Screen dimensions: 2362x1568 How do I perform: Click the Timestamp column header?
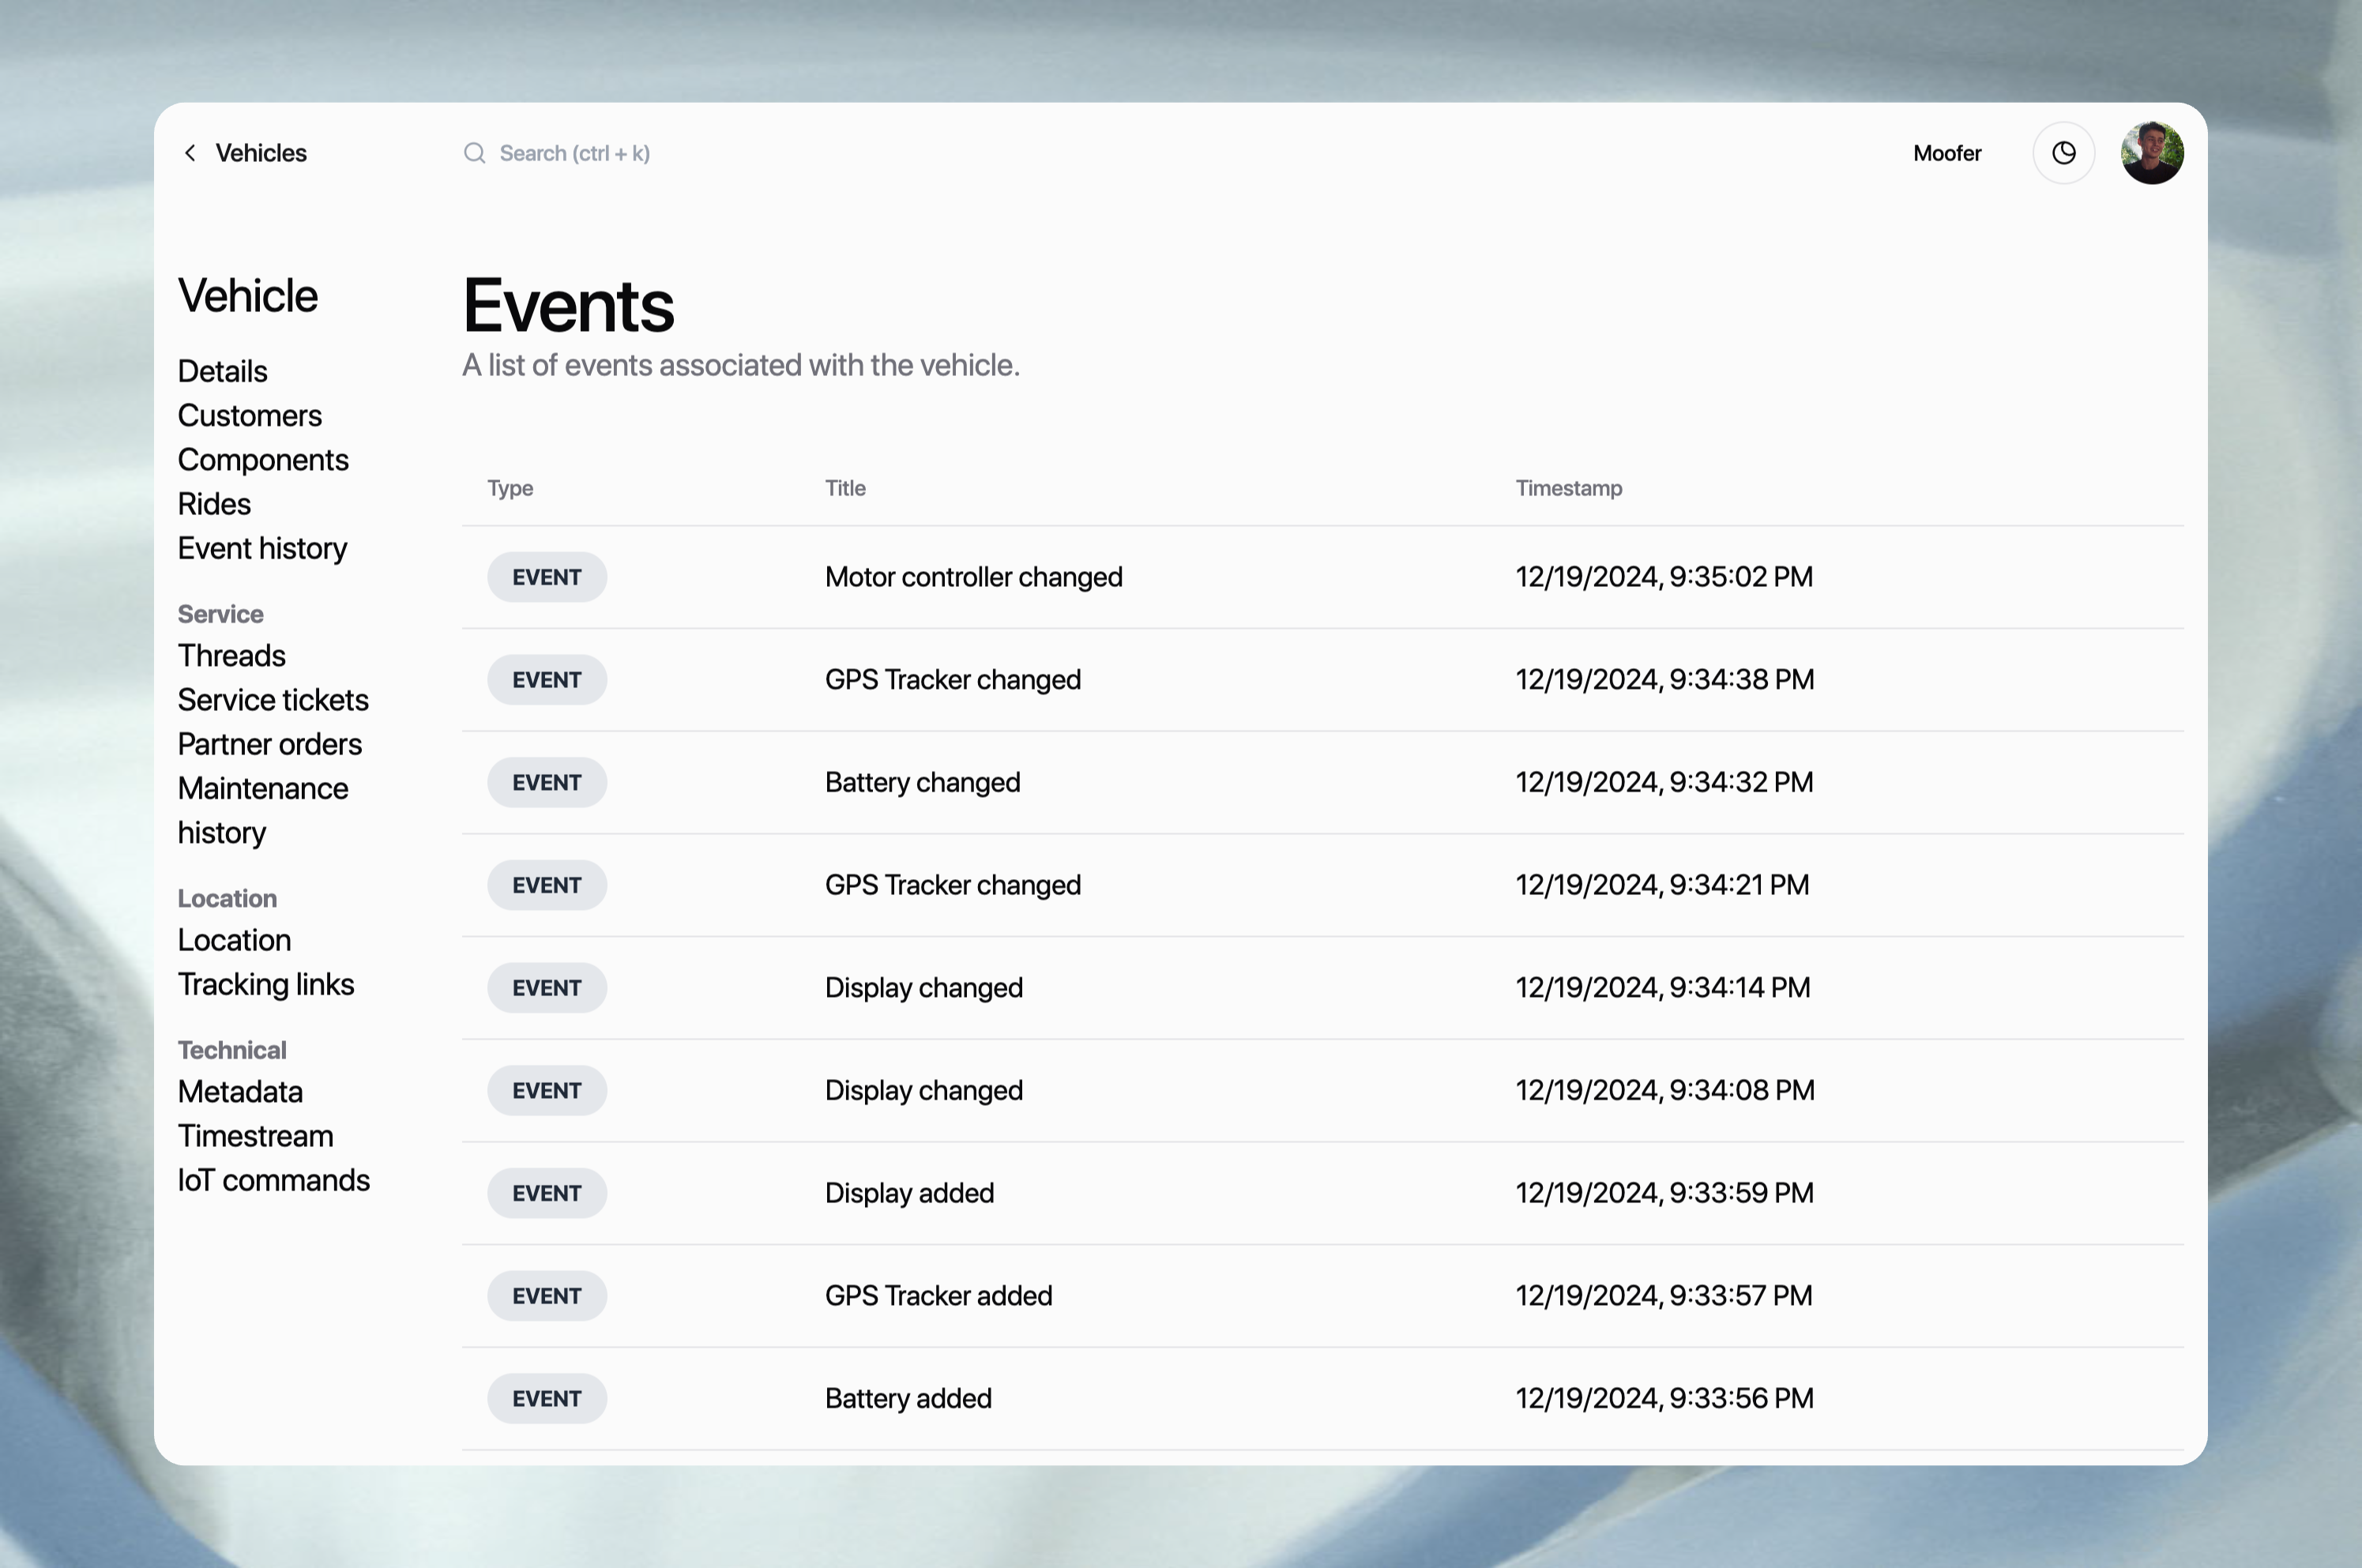pos(1568,488)
